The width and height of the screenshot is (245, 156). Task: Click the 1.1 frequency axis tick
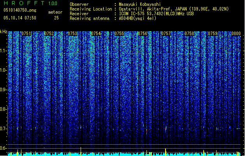4,51
